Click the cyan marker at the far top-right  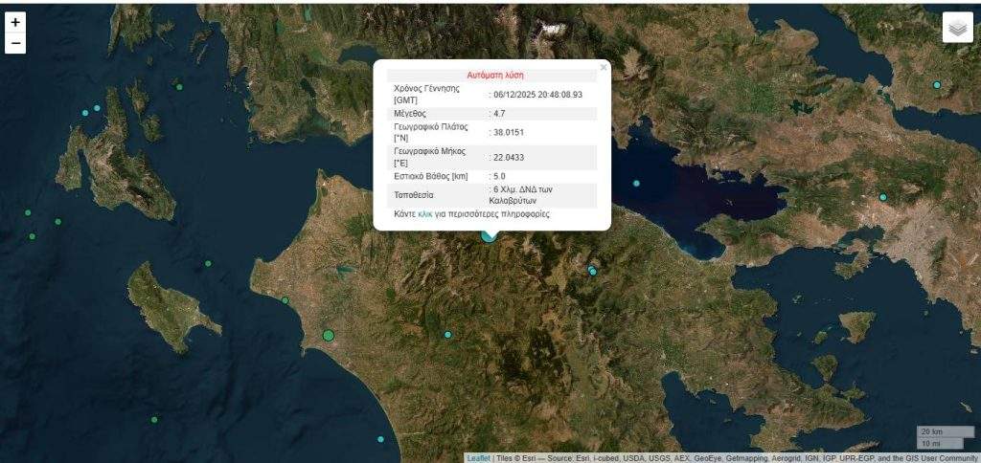tap(937, 85)
